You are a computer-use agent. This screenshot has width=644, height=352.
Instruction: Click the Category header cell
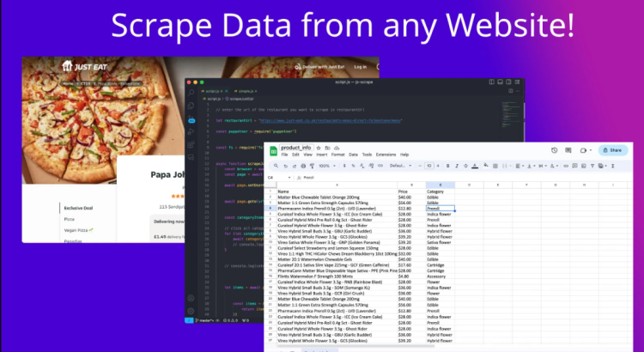coord(440,191)
